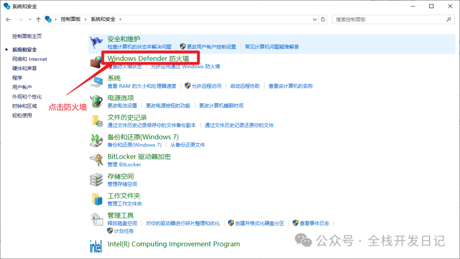Screen dimensions: 460x259
Task: Click the System computer monitor icon
Action: pyautogui.click(x=96, y=82)
